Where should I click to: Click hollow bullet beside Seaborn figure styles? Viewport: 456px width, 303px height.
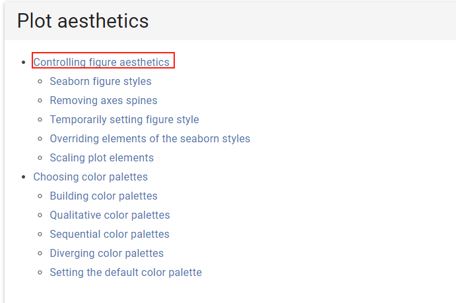40,82
